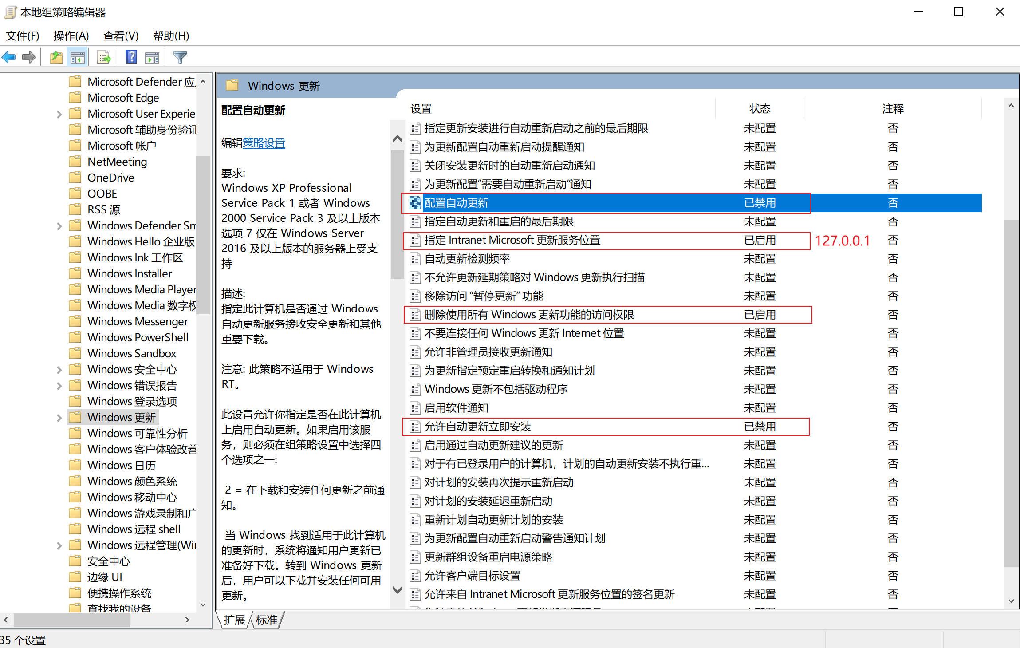
Task: Click the tree pane horizontal scrollbar thumb
Action: [x=71, y=620]
